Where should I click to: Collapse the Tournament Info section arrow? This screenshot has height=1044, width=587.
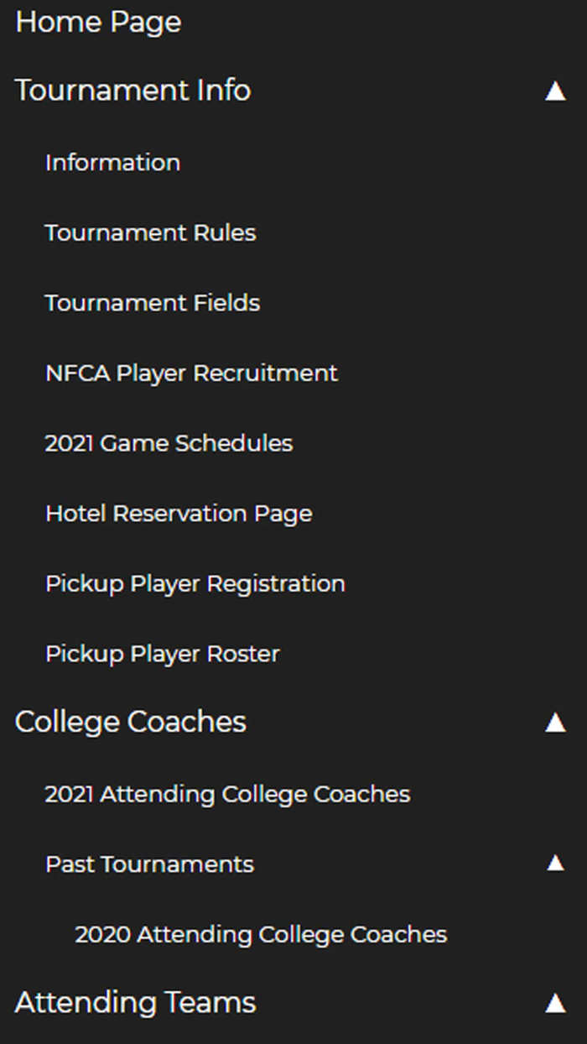[x=555, y=91]
